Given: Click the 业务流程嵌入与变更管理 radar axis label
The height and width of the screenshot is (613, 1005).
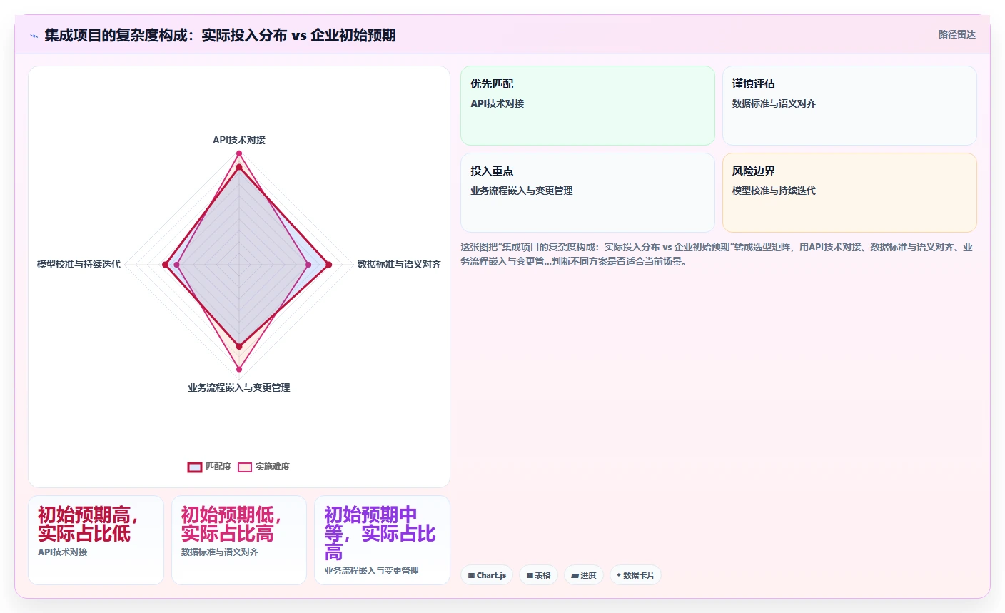Looking at the screenshot, I should pos(239,387).
